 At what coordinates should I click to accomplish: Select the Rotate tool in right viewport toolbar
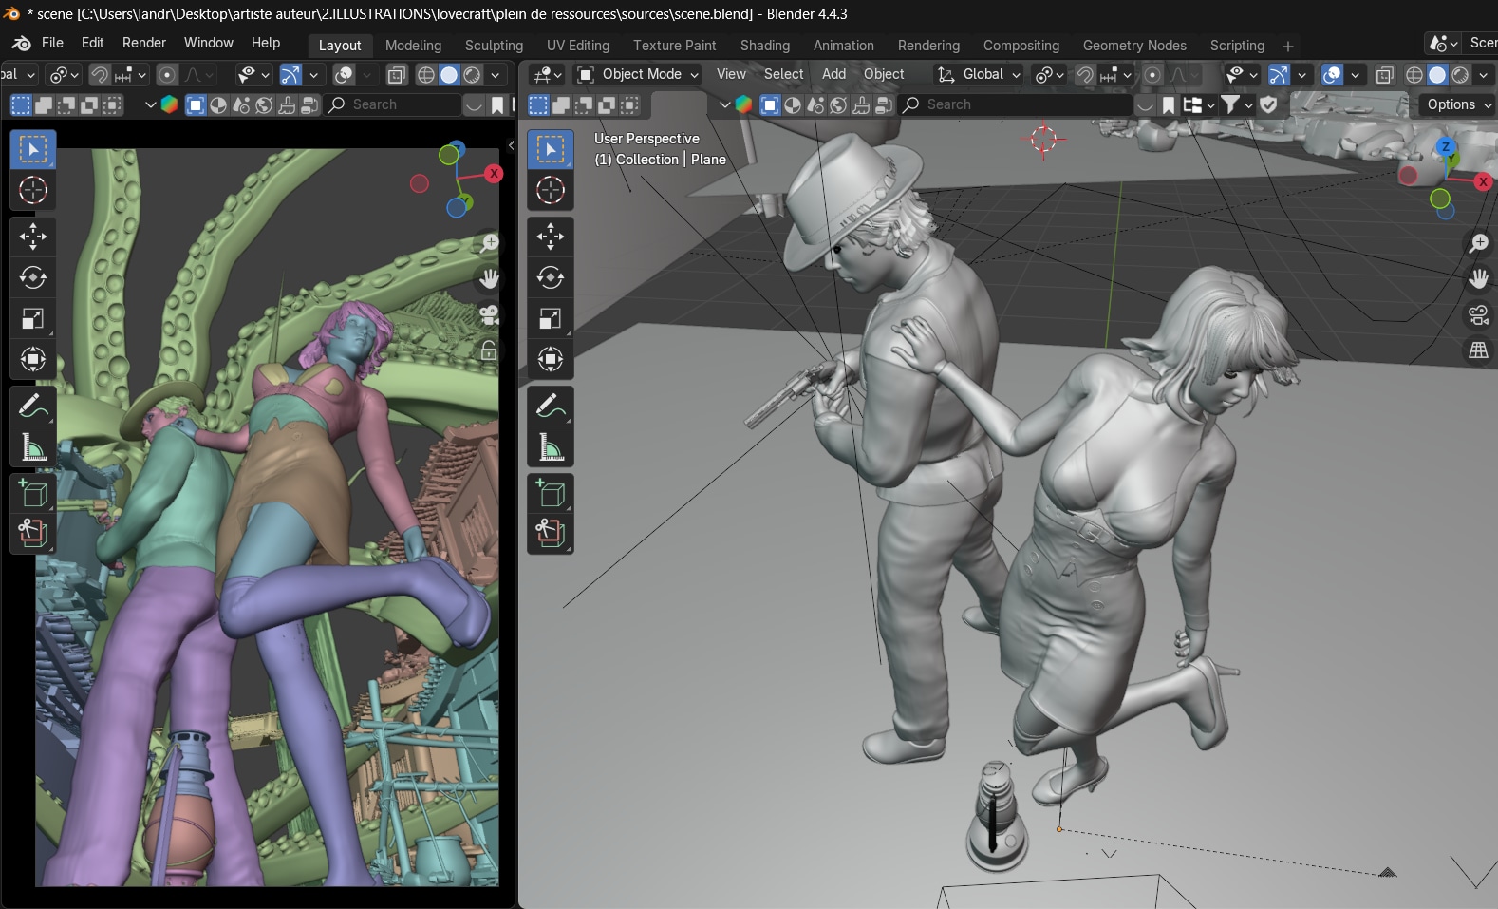551,276
